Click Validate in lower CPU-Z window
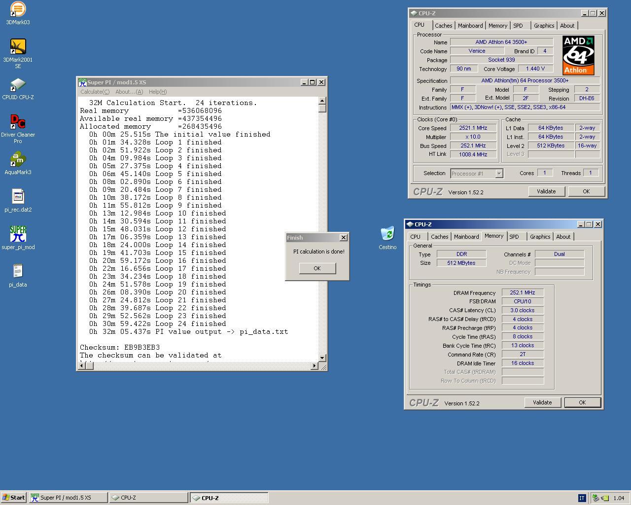The height and width of the screenshot is (505, 631). pyautogui.click(x=542, y=402)
